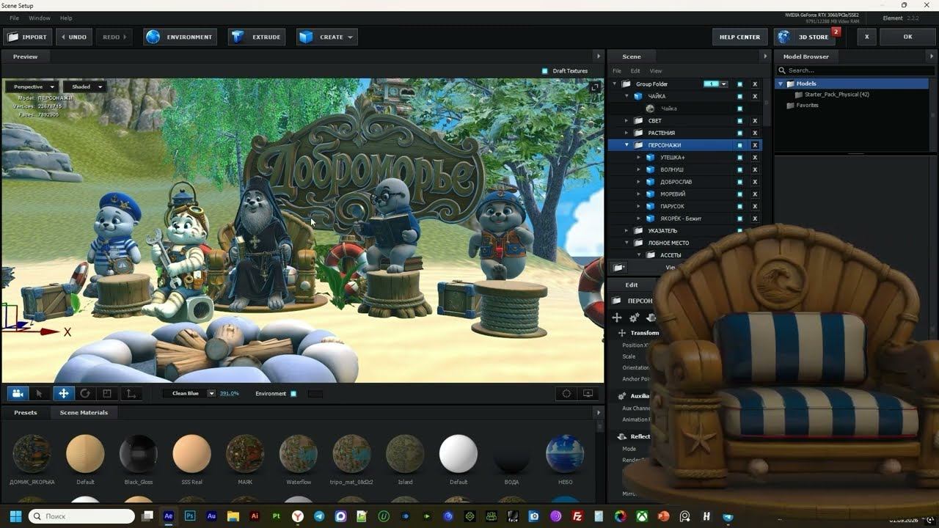Viewport: 939px width, 528px height.
Task: Switch to the scale gizmo tool
Action: click(x=107, y=394)
